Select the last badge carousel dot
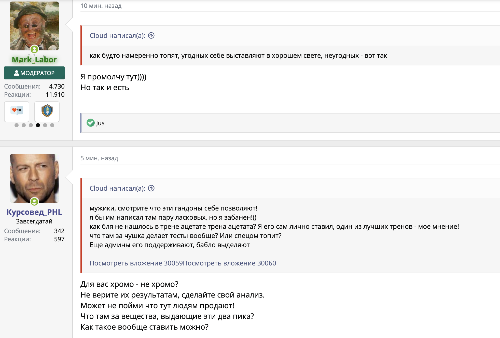500x338 pixels. click(x=52, y=125)
